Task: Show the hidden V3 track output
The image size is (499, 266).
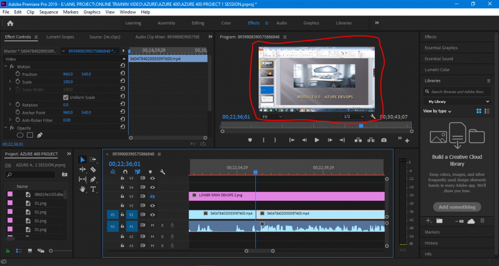Action: tap(153, 195)
